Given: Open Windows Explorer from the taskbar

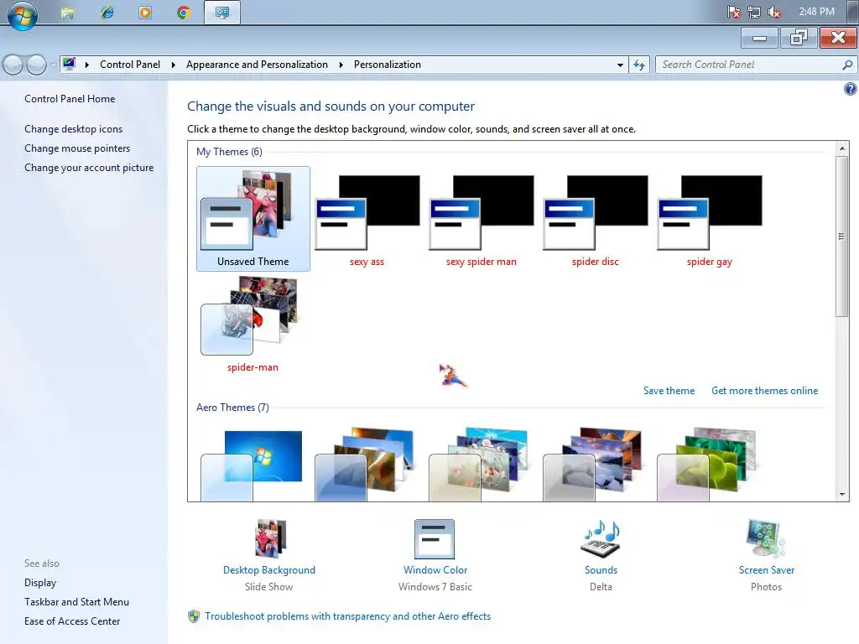Looking at the screenshot, I should [x=67, y=13].
